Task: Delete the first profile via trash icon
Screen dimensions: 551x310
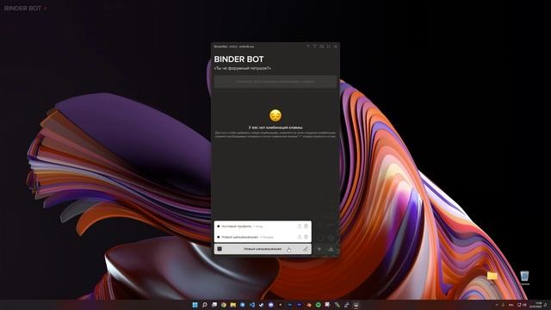Action: (x=306, y=226)
